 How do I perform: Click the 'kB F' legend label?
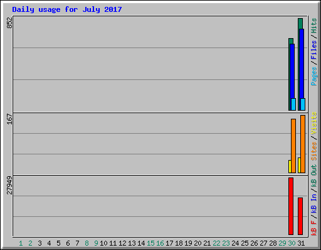(x=314, y=228)
